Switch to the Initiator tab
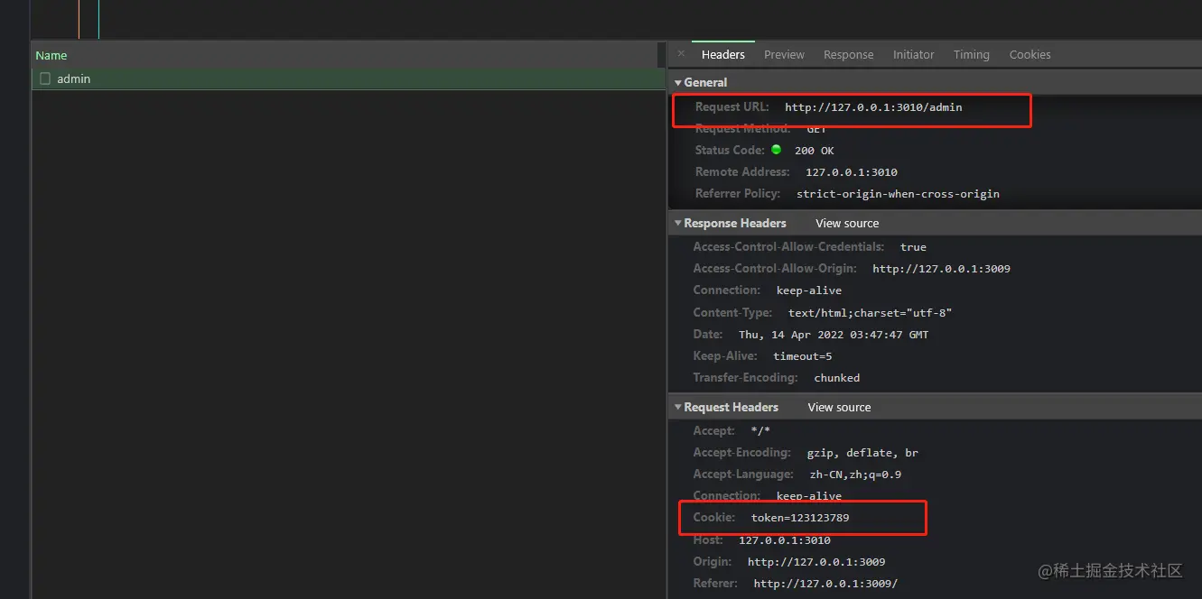The image size is (1202, 599). tap(914, 54)
